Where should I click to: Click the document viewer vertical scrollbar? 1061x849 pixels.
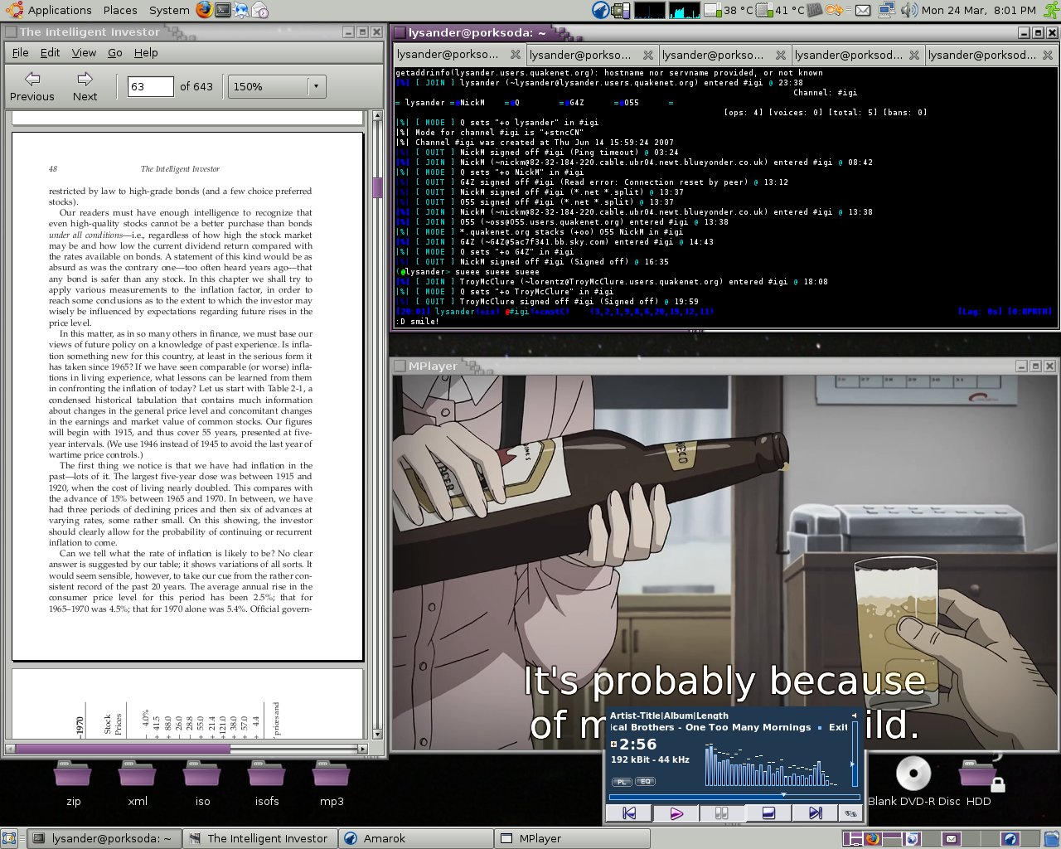[377, 426]
